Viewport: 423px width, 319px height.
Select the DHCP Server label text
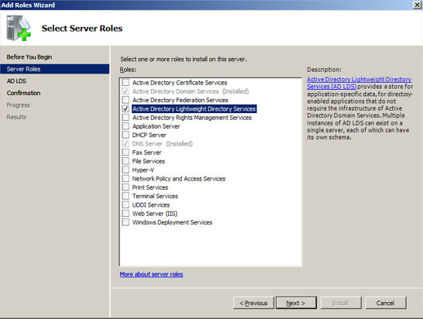click(150, 135)
